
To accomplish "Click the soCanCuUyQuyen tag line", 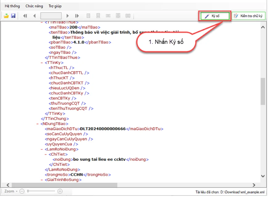I will pyautogui.click(x=67, y=134).
